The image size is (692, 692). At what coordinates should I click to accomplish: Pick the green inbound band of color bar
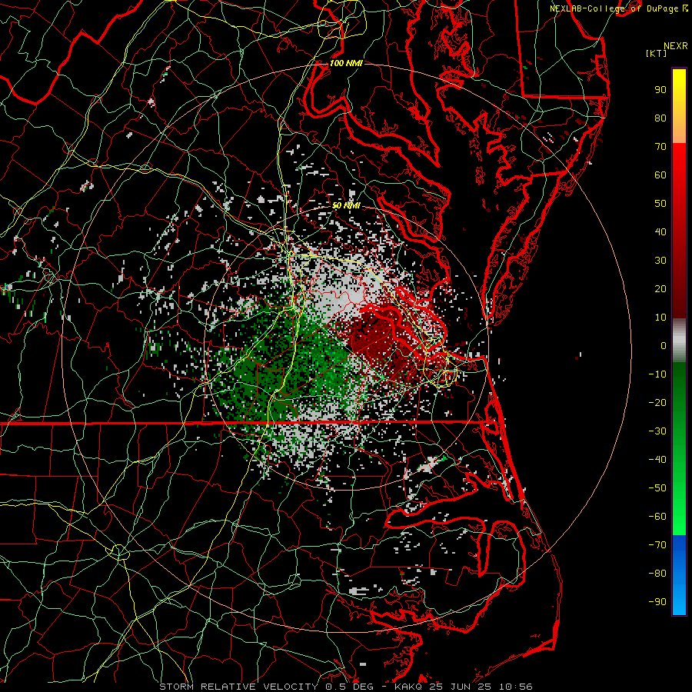(679, 448)
